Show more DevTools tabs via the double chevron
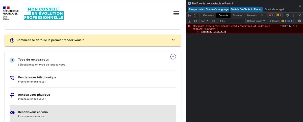The image size is (303, 122). (262, 15)
